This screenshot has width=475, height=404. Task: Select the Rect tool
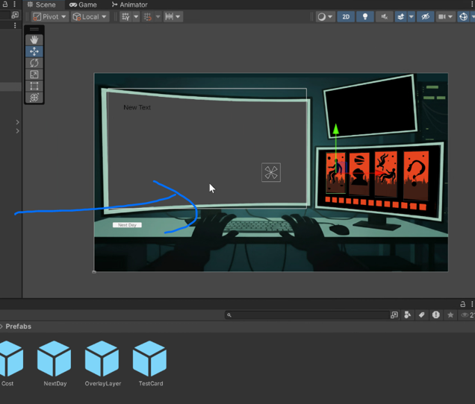coord(34,86)
